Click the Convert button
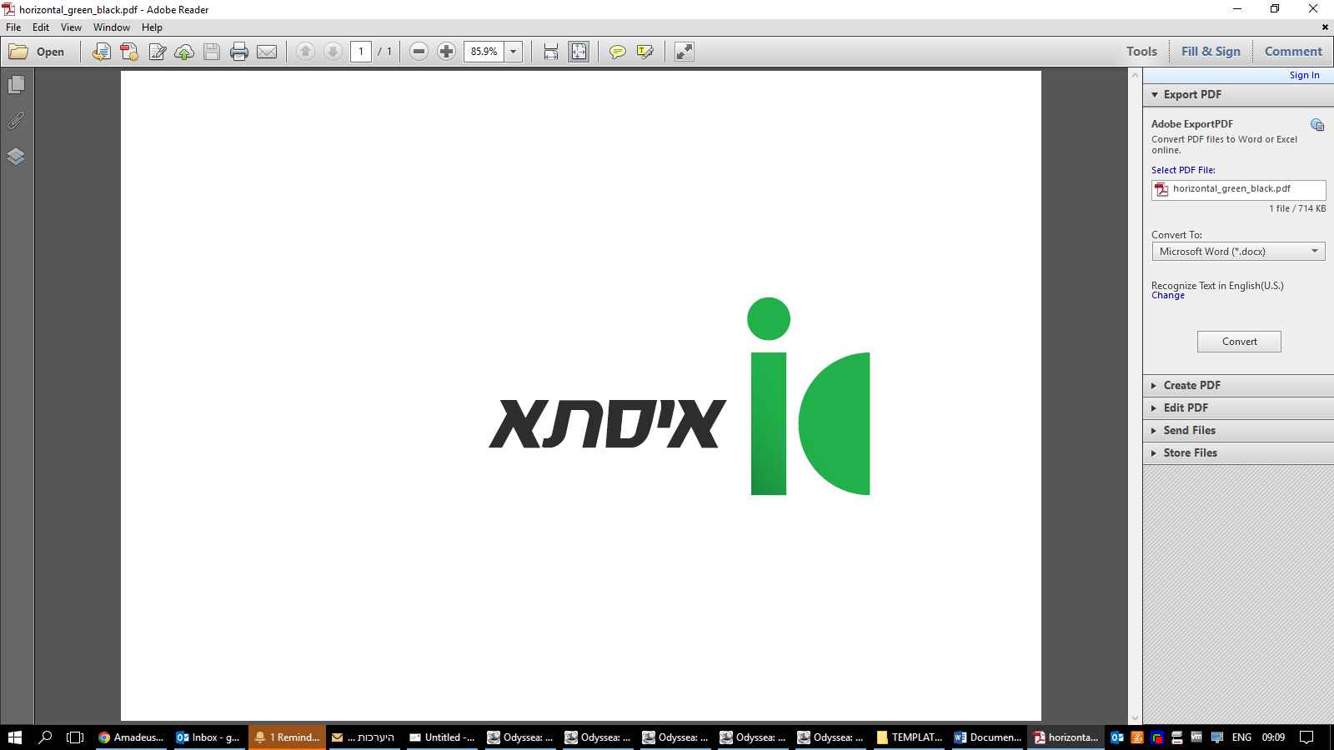1334x750 pixels. pos(1239,342)
